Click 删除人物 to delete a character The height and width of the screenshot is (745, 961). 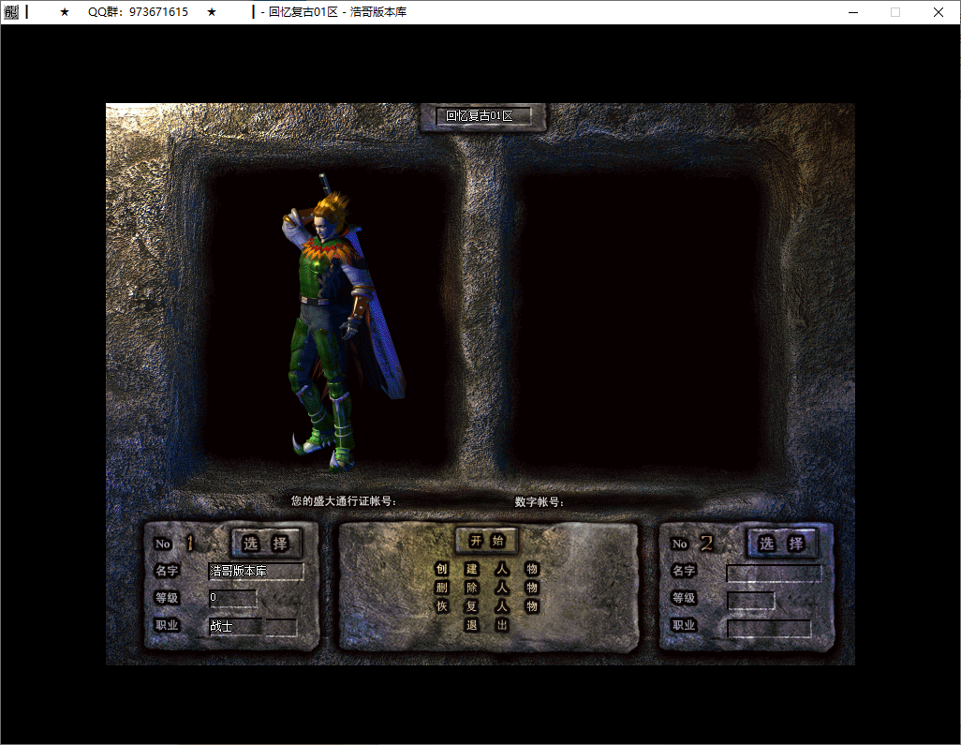click(486, 588)
